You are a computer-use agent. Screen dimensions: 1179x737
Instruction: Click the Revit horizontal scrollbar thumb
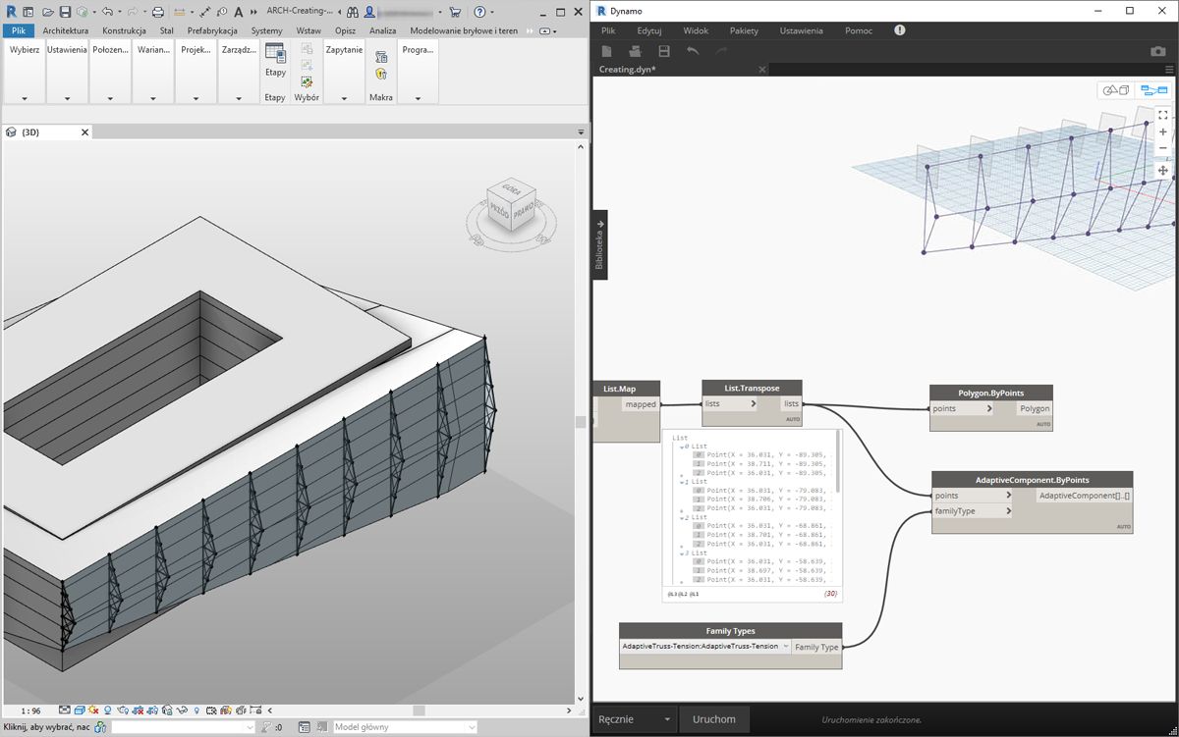[419, 711]
